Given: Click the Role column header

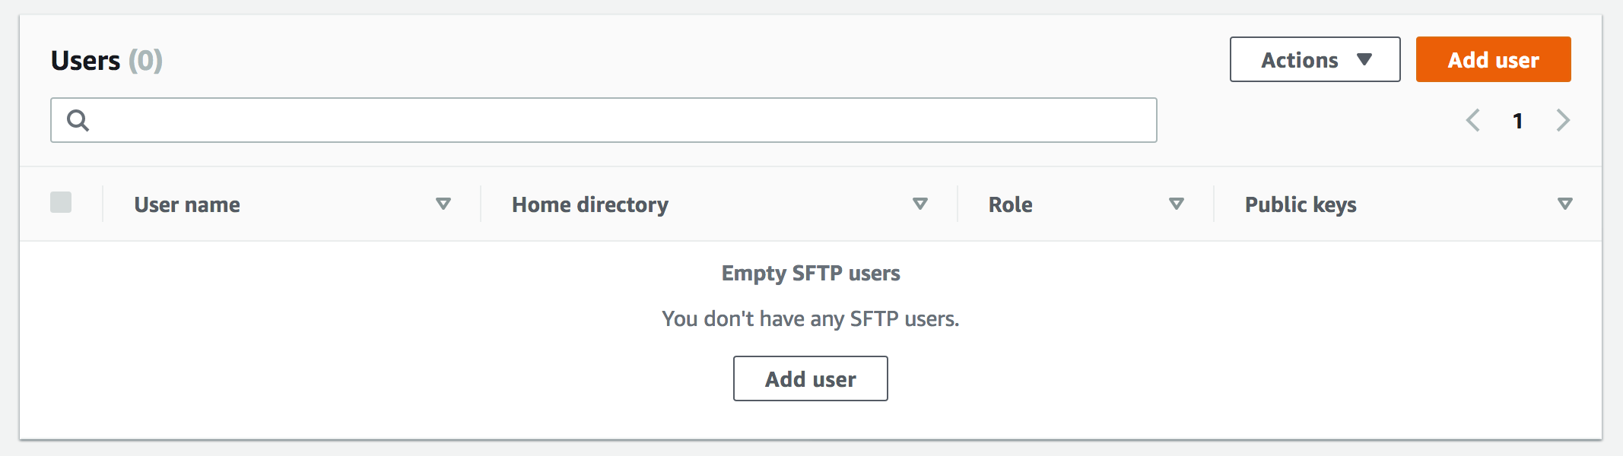Looking at the screenshot, I should coord(1010,204).
